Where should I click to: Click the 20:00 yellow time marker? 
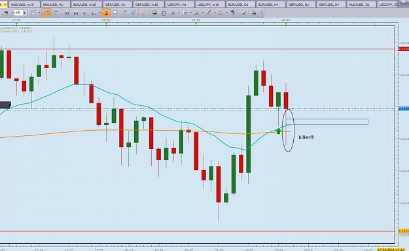pyautogui.click(x=286, y=24)
